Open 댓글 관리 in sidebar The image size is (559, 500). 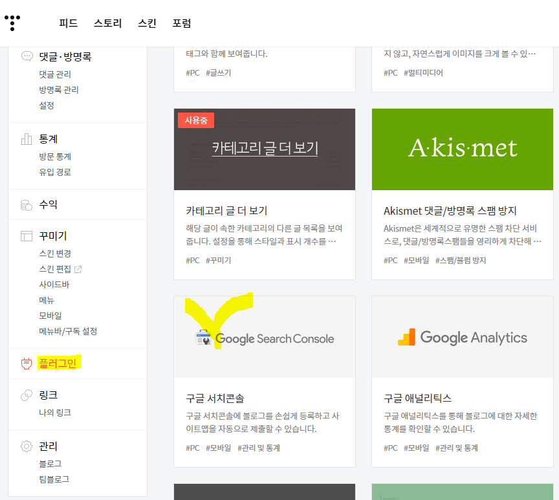coord(55,74)
